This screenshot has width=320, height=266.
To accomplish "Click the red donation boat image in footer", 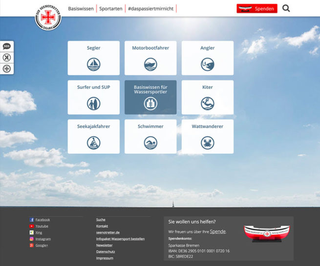I will click(267, 234).
